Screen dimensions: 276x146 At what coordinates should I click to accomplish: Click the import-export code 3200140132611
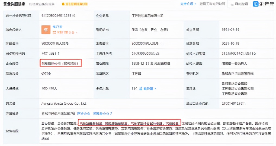(x=234, y=104)
